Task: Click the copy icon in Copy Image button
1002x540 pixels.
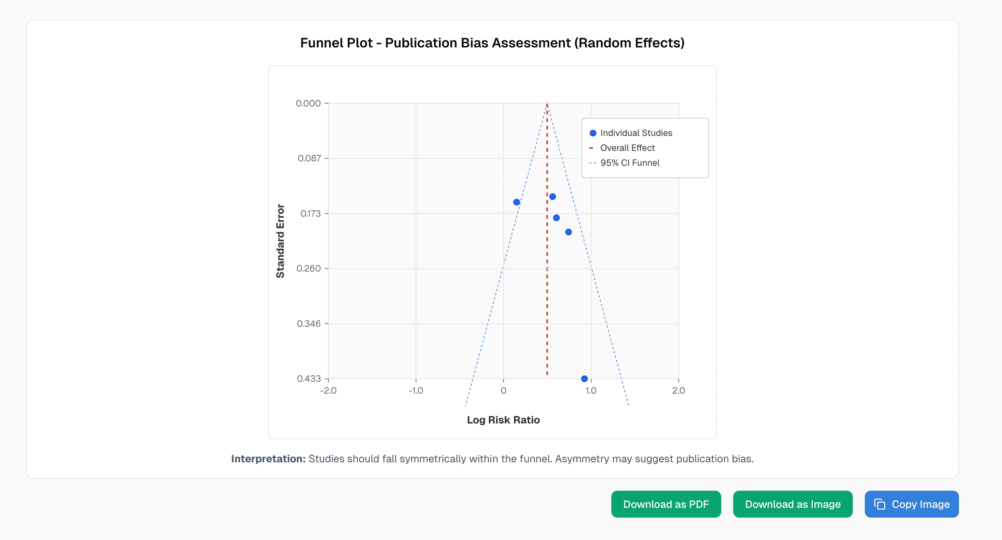Action: click(x=879, y=504)
